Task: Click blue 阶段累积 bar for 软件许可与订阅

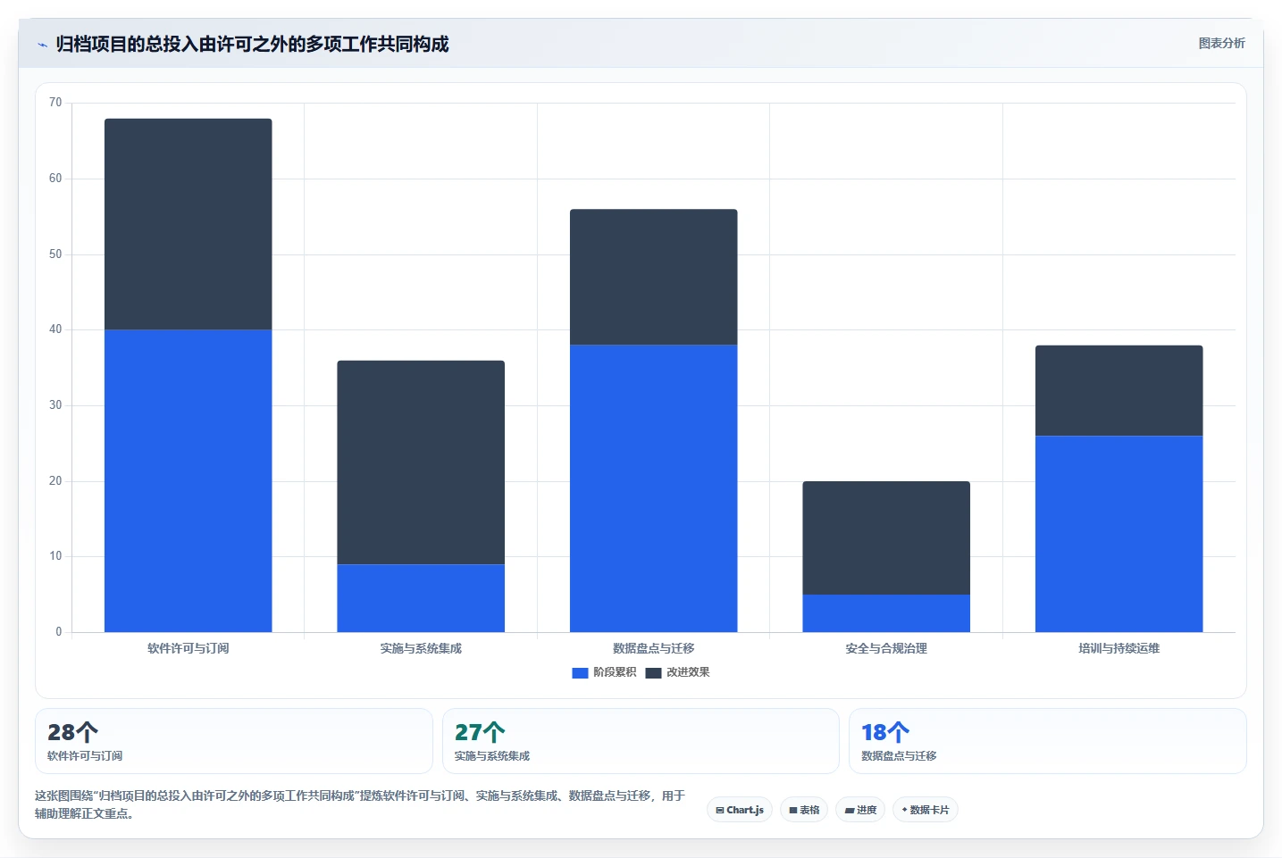Action: click(x=189, y=481)
